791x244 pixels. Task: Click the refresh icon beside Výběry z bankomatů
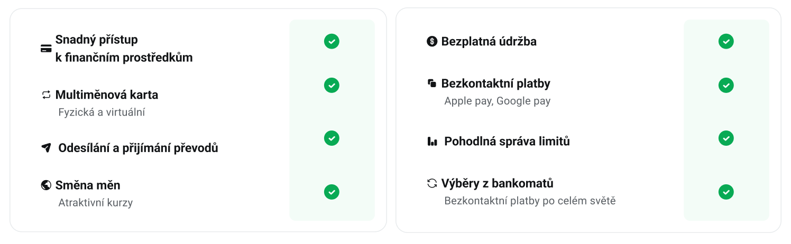432,184
